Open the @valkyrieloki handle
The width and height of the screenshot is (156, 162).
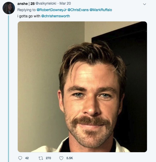[46, 4]
